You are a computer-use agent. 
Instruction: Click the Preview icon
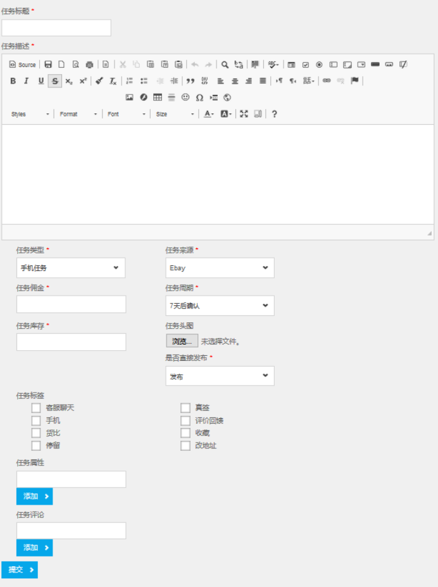pyautogui.click(x=75, y=65)
